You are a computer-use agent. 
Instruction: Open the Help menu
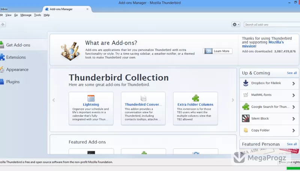(46, 15)
